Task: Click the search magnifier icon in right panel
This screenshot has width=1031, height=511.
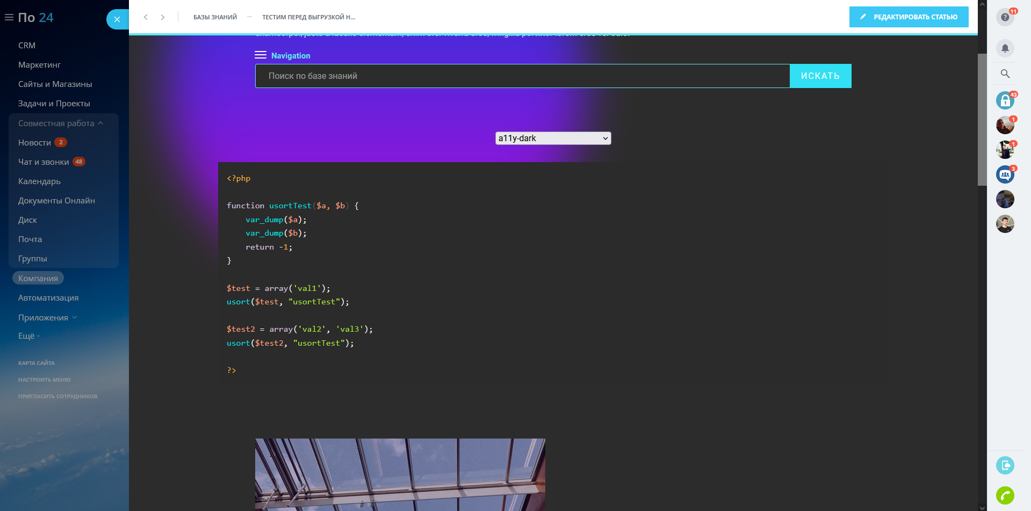Action: pyautogui.click(x=1005, y=74)
